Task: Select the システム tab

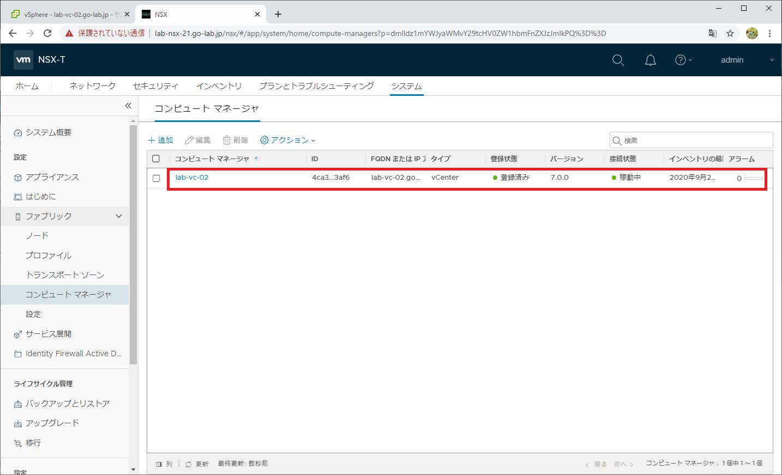Action: pyautogui.click(x=406, y=86)
